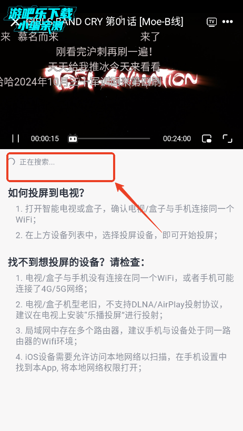Close the player with the X icon
This screenshot has height=431, width=243.
[x=15, y=22]
